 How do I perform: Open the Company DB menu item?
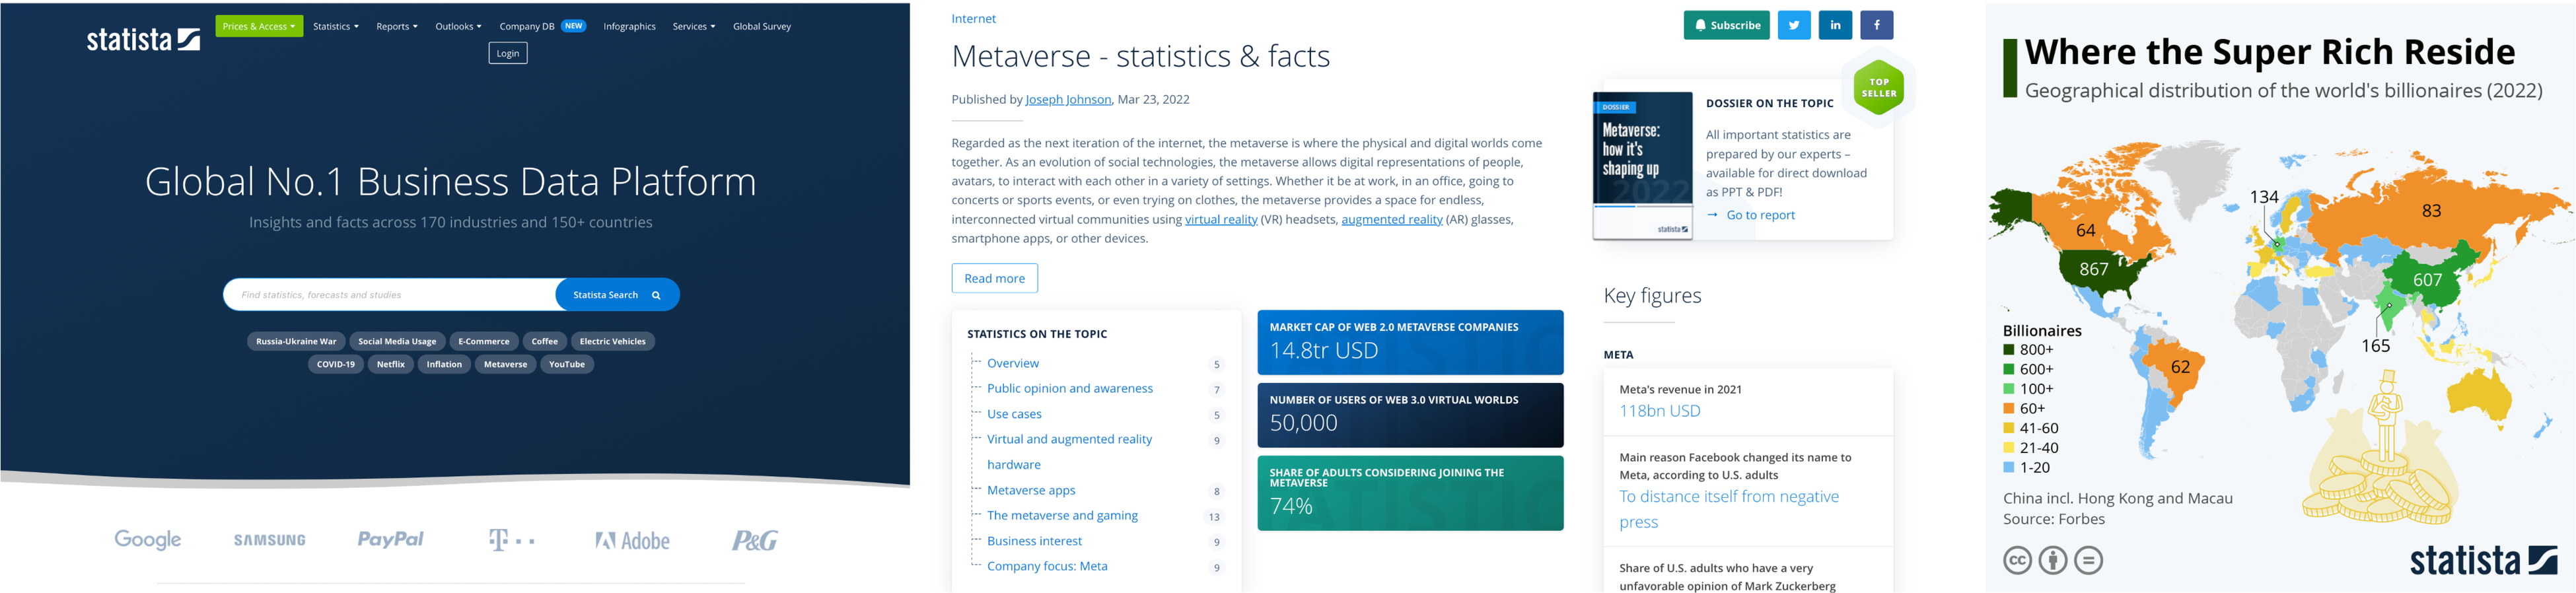[542, 26]
